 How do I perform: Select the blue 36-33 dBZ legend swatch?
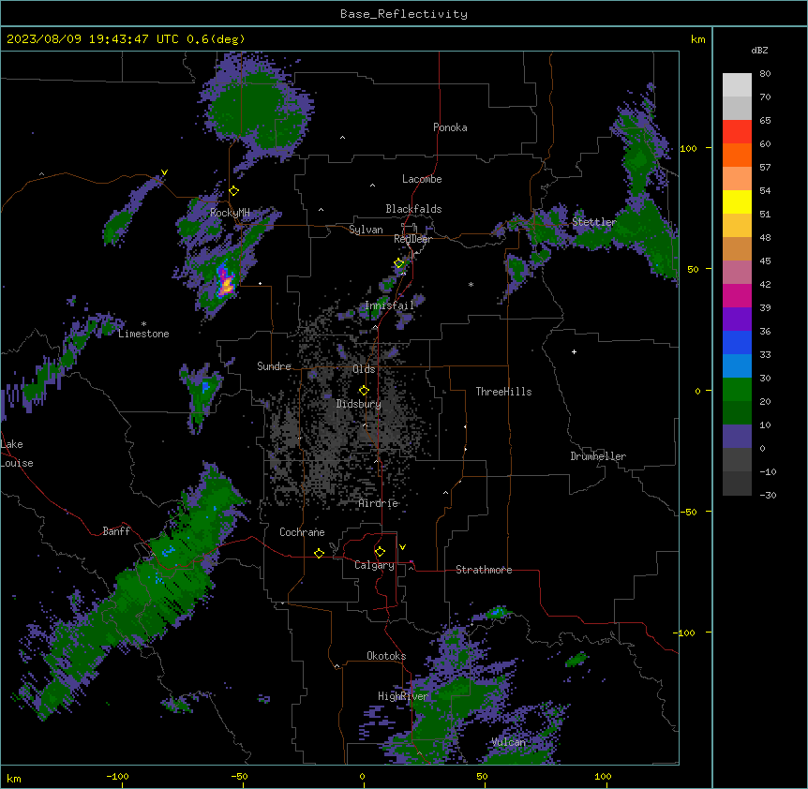pyautogui.click(x=737, y=342)
